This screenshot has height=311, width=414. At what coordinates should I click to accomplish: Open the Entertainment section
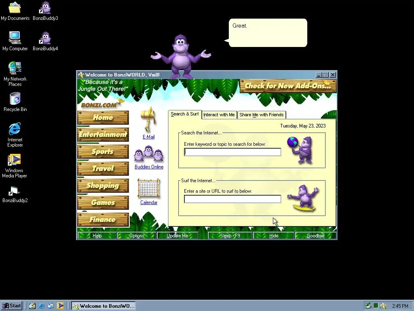103,134
